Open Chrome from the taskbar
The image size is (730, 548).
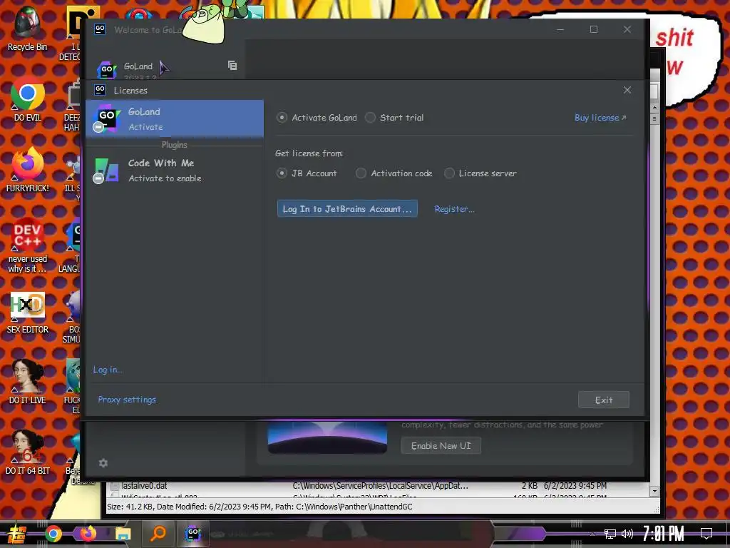[x=53, y=534]
